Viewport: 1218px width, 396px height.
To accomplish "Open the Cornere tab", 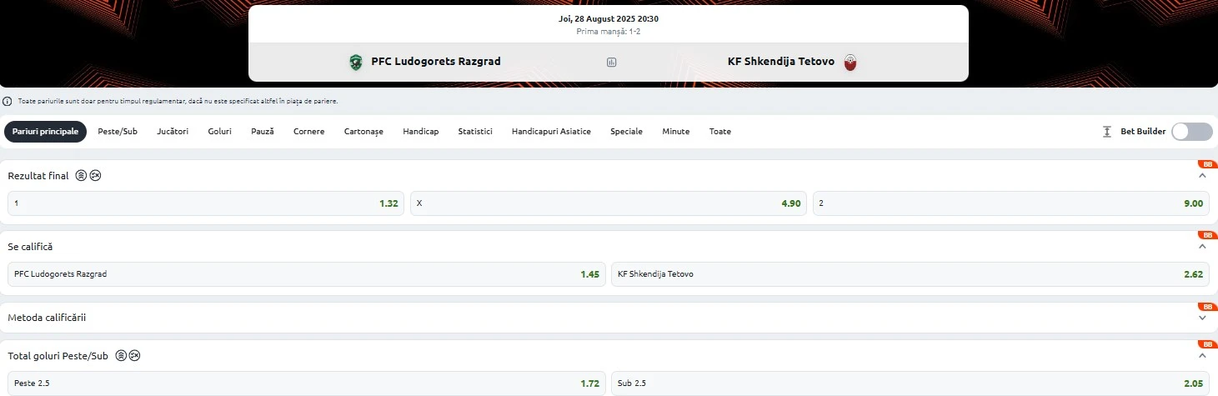I will click(309, 132).
